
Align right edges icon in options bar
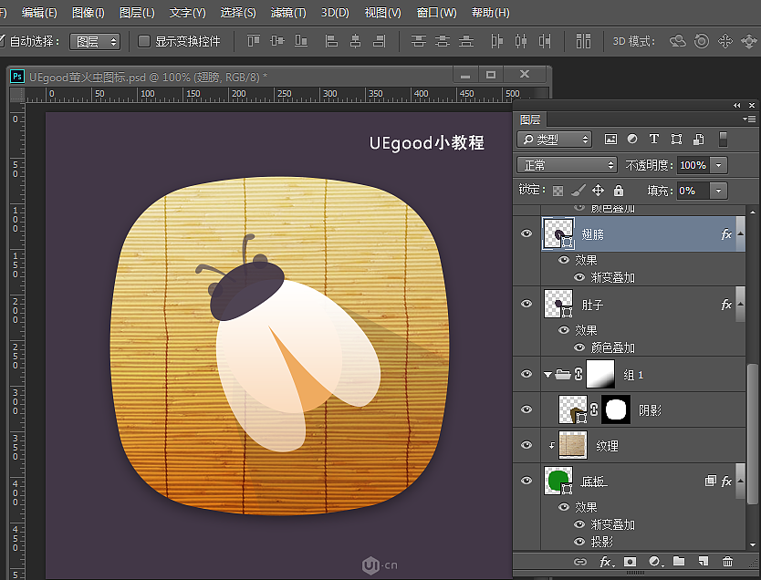click(x=379, y=41)
